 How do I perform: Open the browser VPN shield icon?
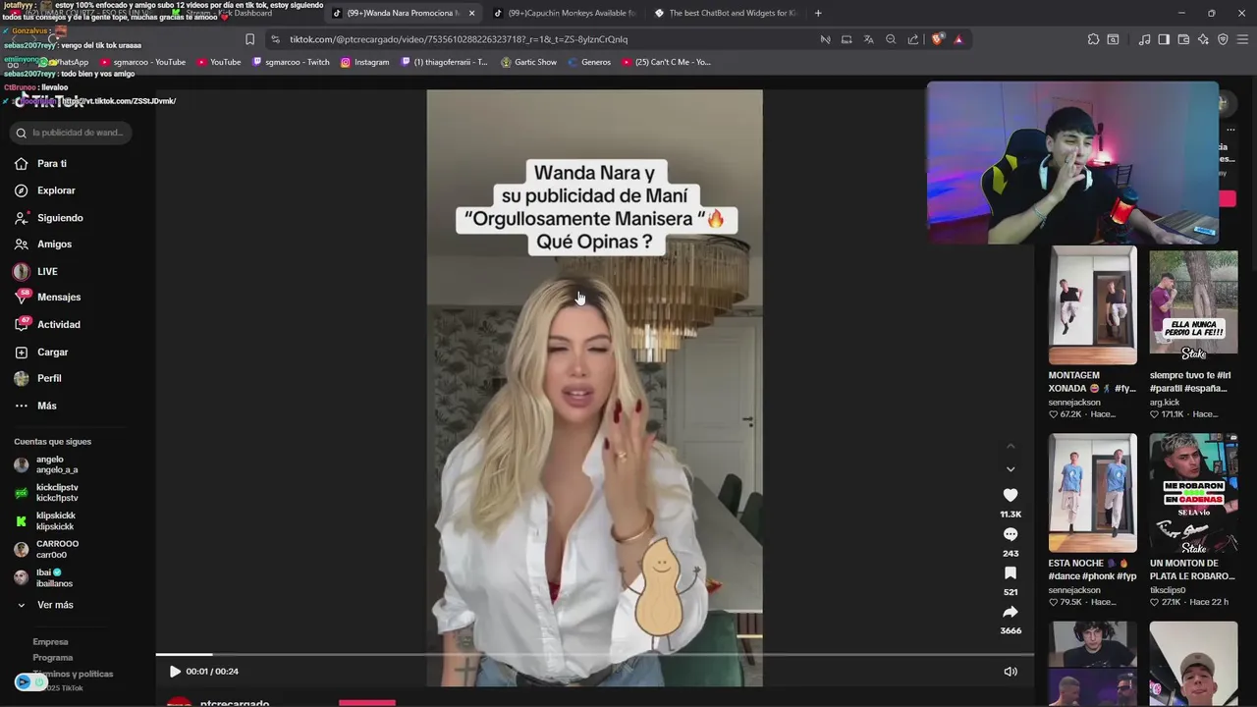[x=1223, y=39]
